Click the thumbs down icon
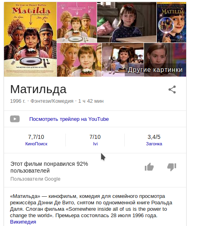Viewport: 205px width, 226px height. click(x=172, y=167)
